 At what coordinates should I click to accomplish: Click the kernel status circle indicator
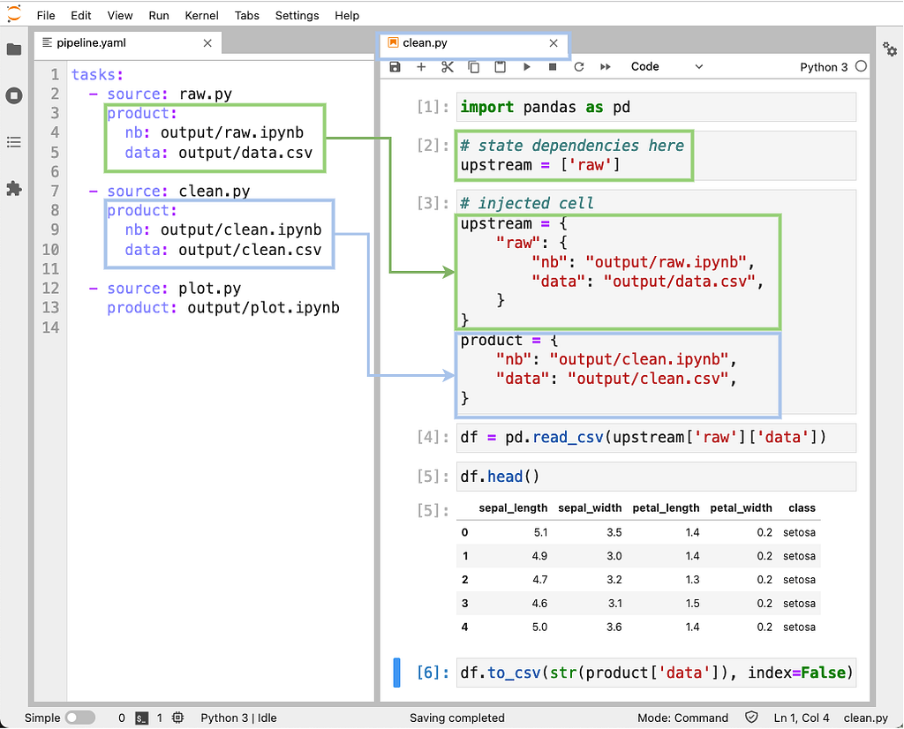[x=861, y=66]
